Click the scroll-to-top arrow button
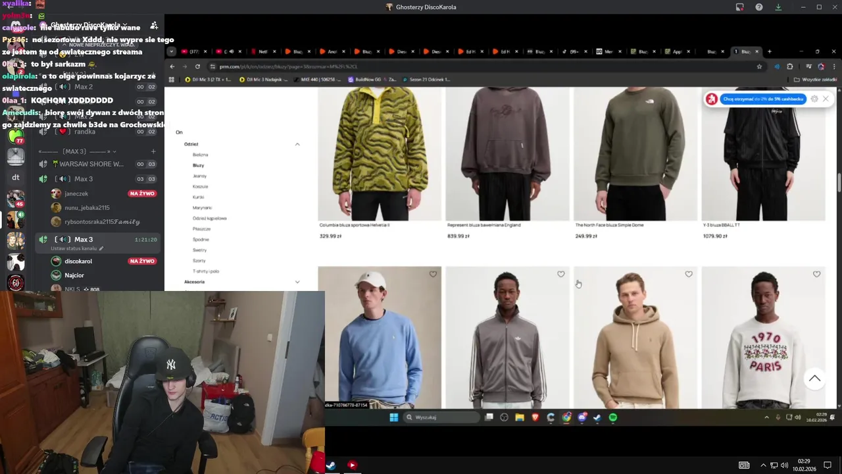 click(814, 379)
